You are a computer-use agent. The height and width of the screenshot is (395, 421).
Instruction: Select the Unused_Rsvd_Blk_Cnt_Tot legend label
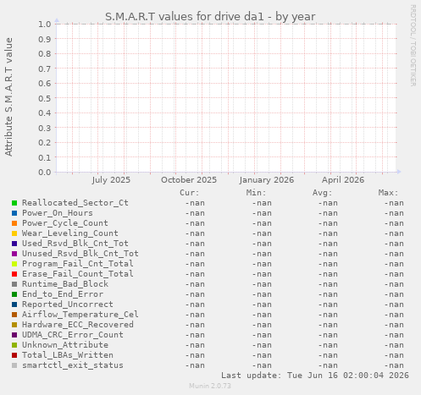click(80, 254)
